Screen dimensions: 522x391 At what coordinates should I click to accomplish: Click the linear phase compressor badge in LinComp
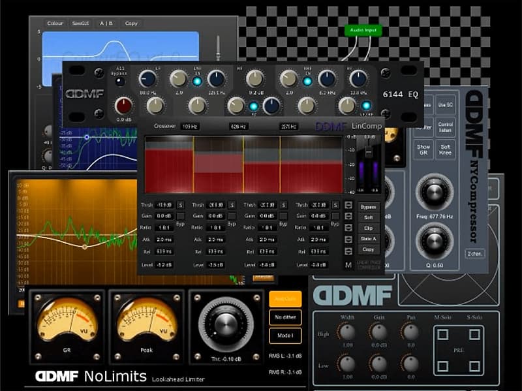(x=369, y=265)
